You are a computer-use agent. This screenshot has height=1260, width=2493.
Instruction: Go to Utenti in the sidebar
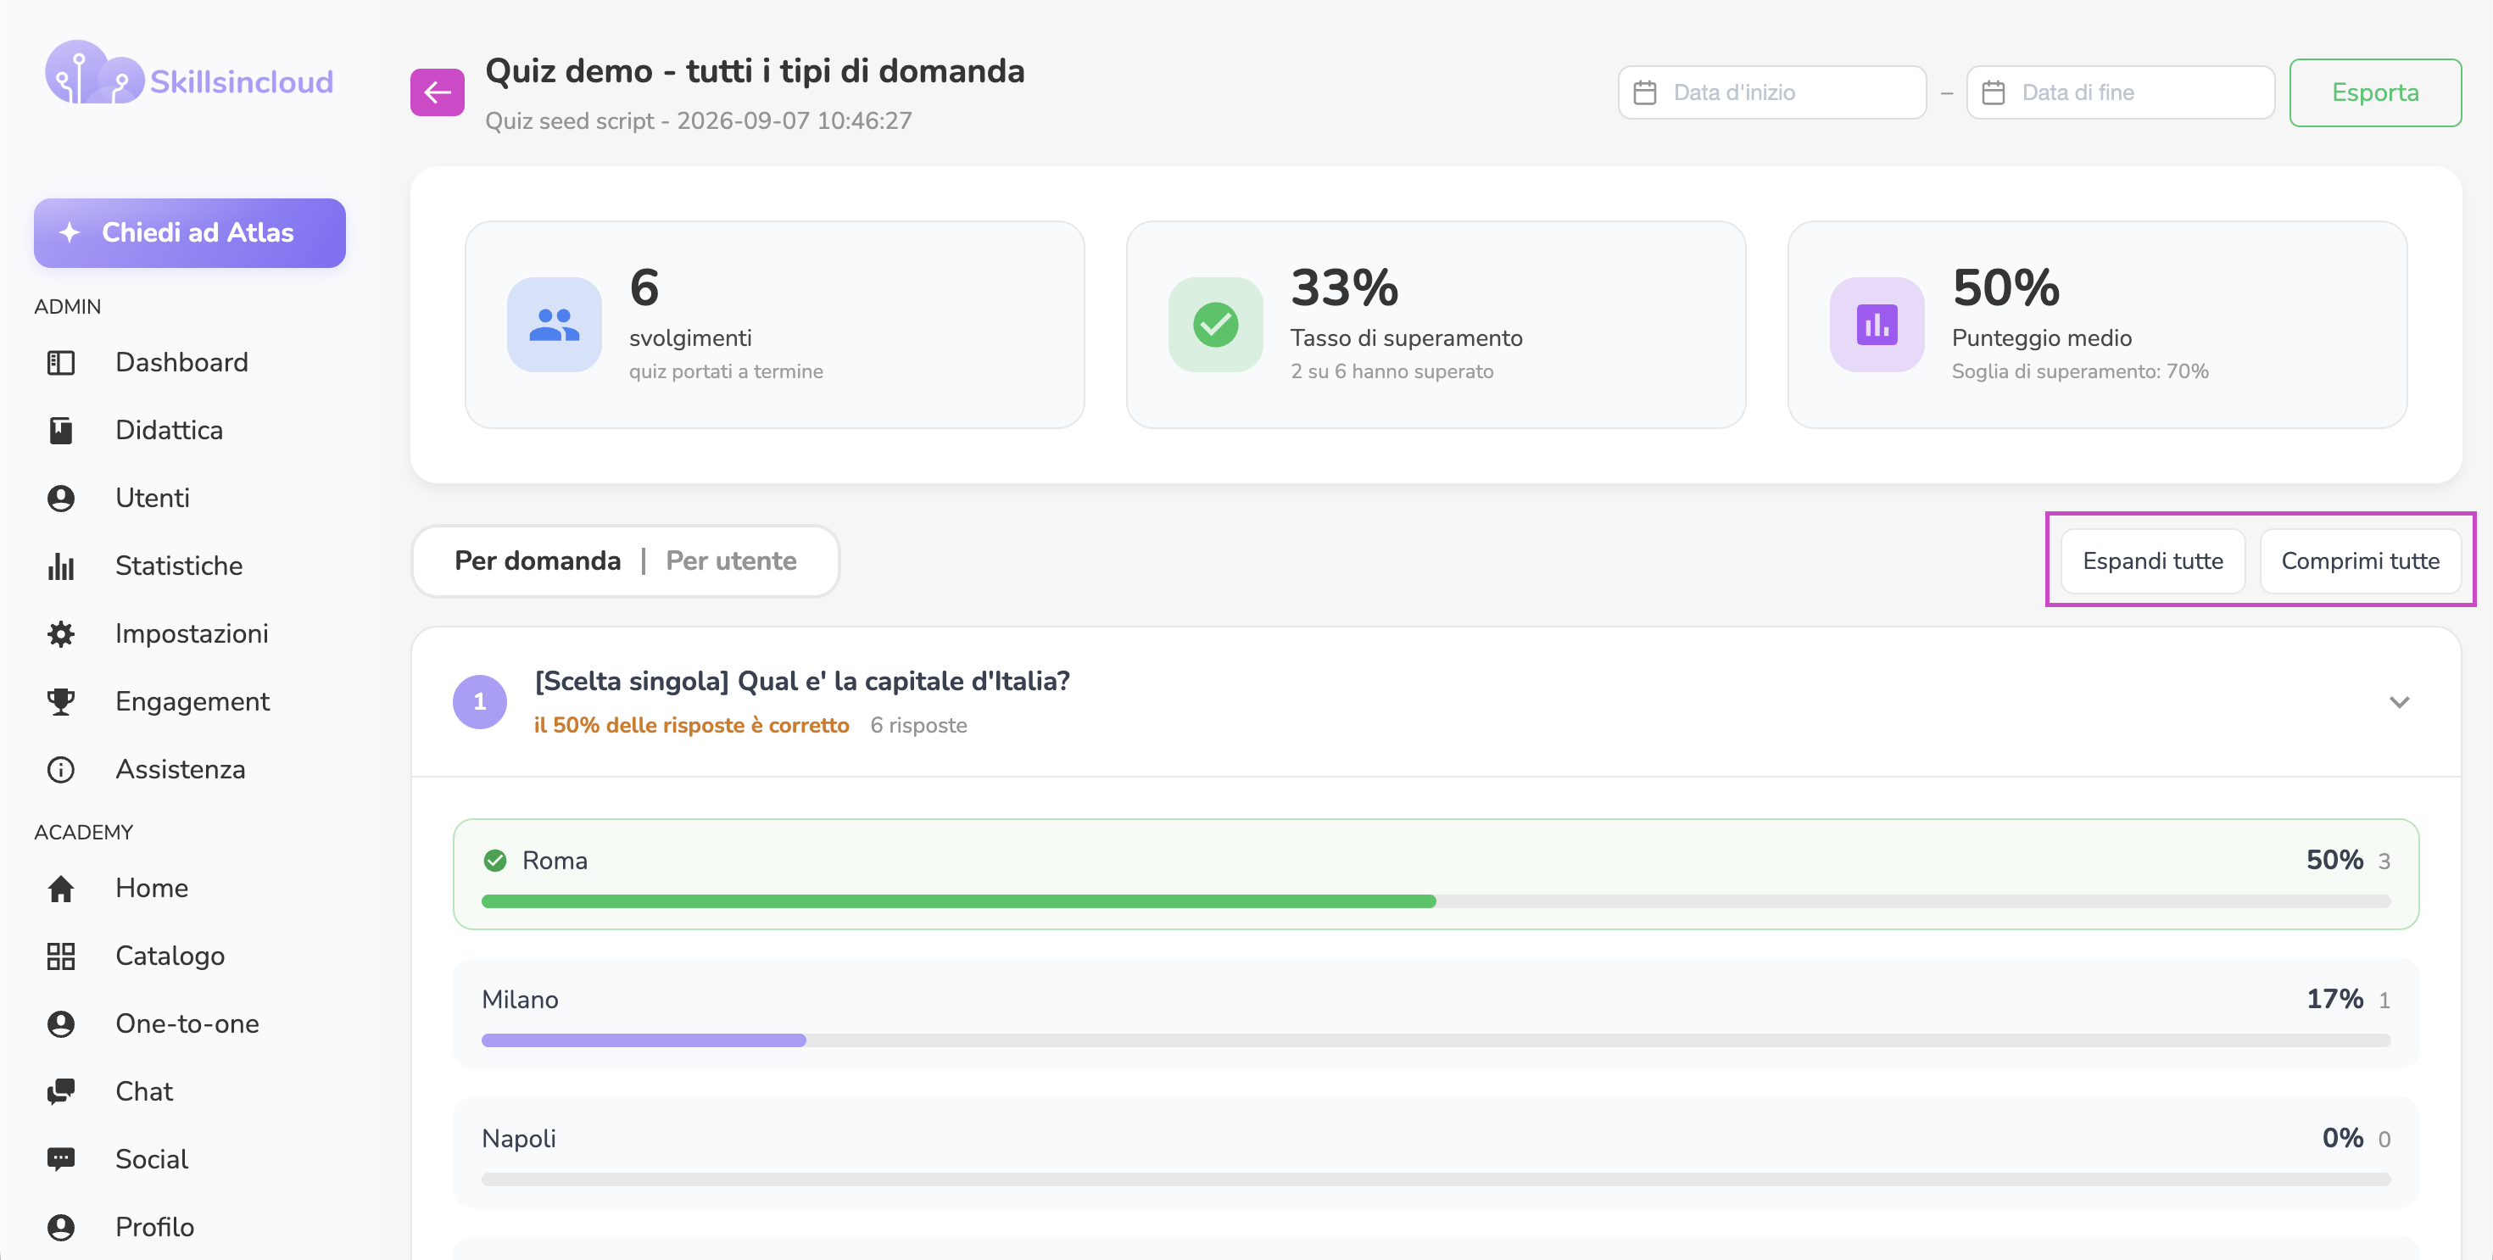click(x=152, y=498)
